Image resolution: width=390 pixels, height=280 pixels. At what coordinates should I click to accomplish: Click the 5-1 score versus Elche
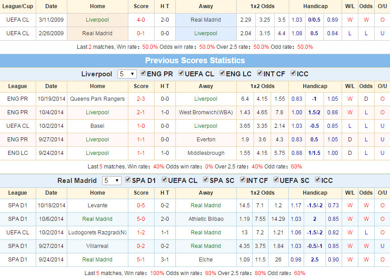click(141, 260)
